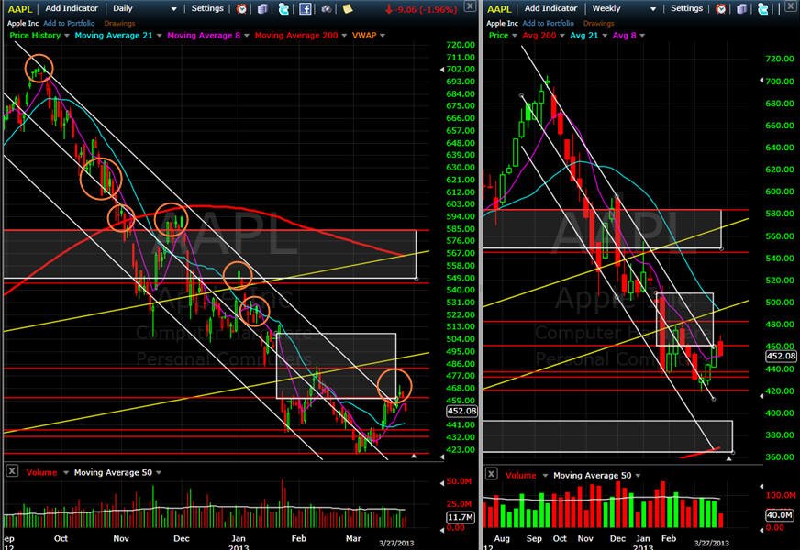Viewport: 800px width, 550px height.
Task: Click Add Indicator in Daily chart
Action: [x=72, y=8]
